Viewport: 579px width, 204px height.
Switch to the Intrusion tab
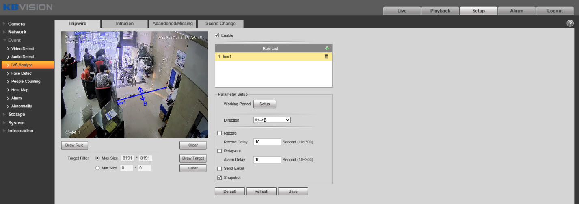[125, 24]
